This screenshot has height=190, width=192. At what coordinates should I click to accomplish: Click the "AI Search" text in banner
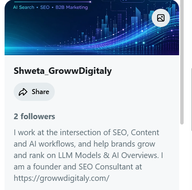[x=24, y=7]
